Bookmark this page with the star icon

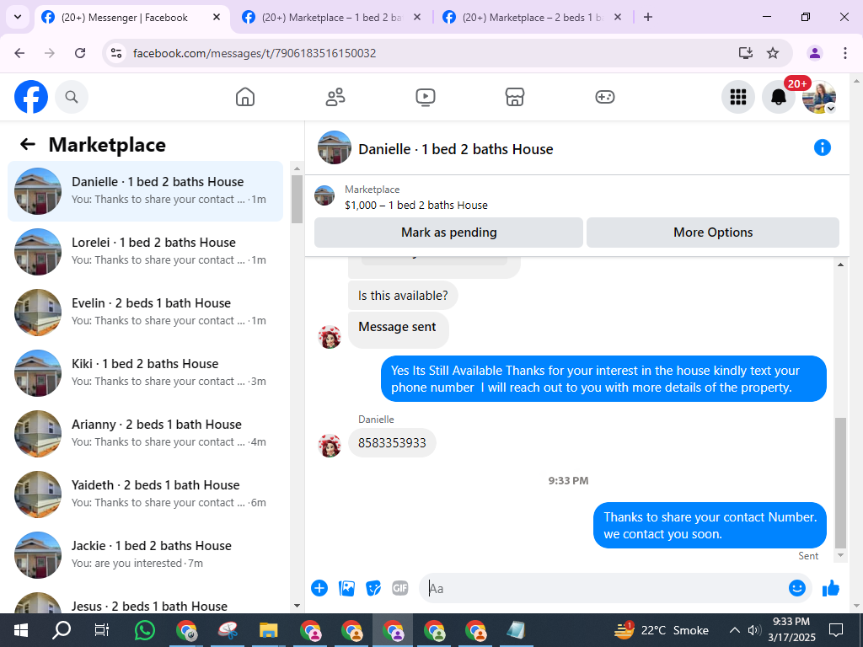pos(773,53)
